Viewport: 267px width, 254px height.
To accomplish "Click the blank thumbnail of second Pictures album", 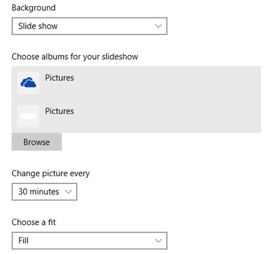I will (28, 116).
